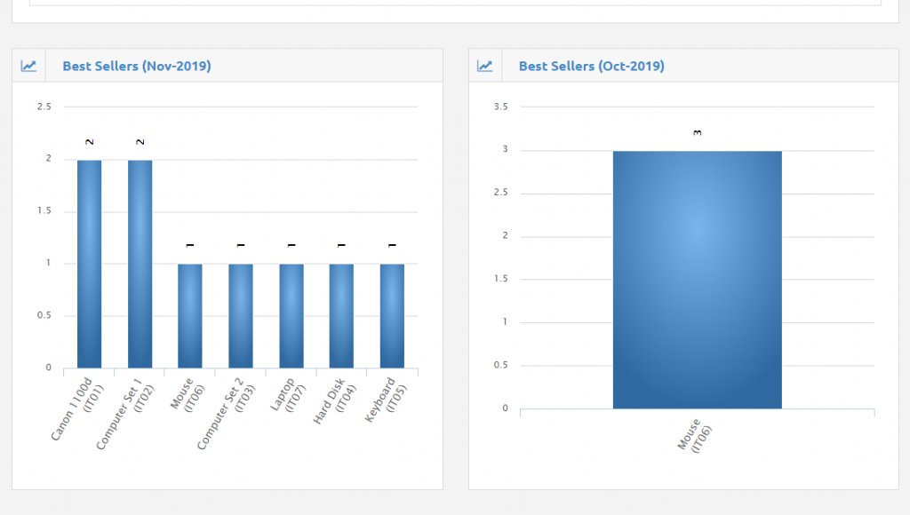Click the Computer Set 2 (IT03) axis label
The image size is (910, 515).
click(226, 414)
